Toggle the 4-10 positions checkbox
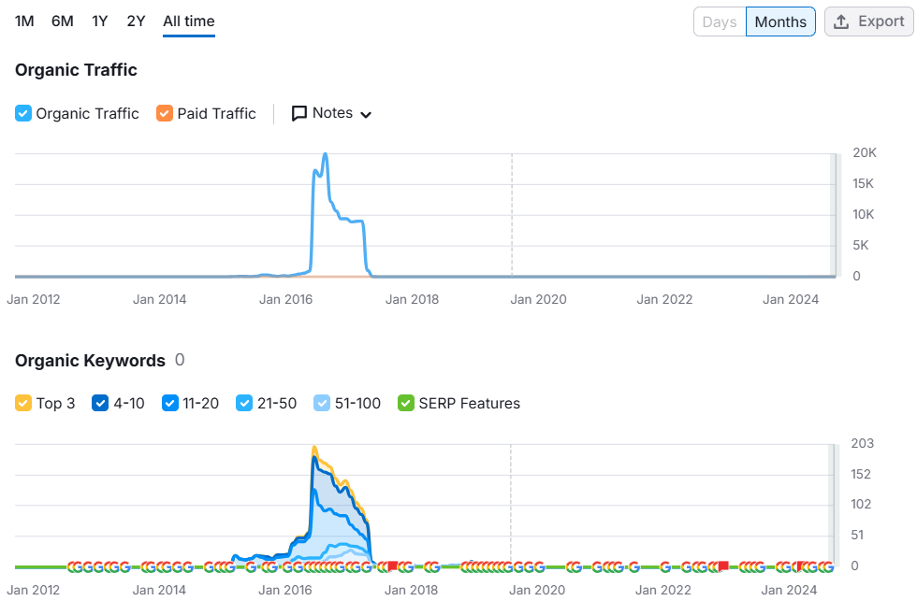This screenshot has width=917, height=601. pos(100,403)
